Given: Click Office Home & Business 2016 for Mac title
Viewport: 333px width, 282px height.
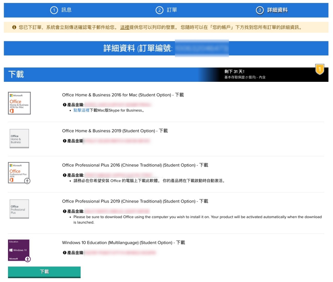Looking at the screenshot, I should [x=123, y=95].
